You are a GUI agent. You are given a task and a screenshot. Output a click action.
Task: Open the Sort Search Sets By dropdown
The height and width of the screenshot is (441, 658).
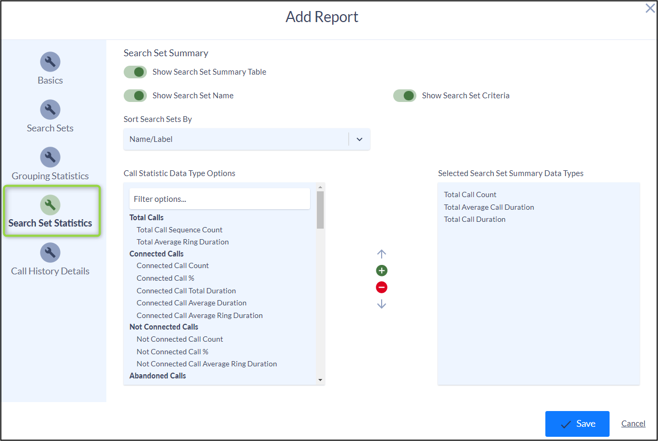click(x=246, y=139)
